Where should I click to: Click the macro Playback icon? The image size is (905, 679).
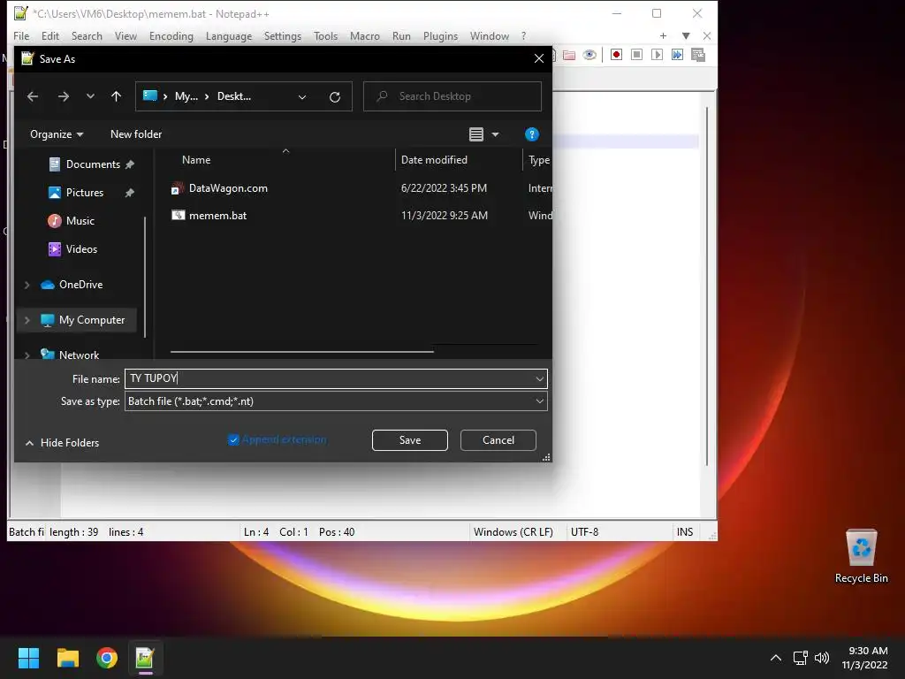[657, 55]
